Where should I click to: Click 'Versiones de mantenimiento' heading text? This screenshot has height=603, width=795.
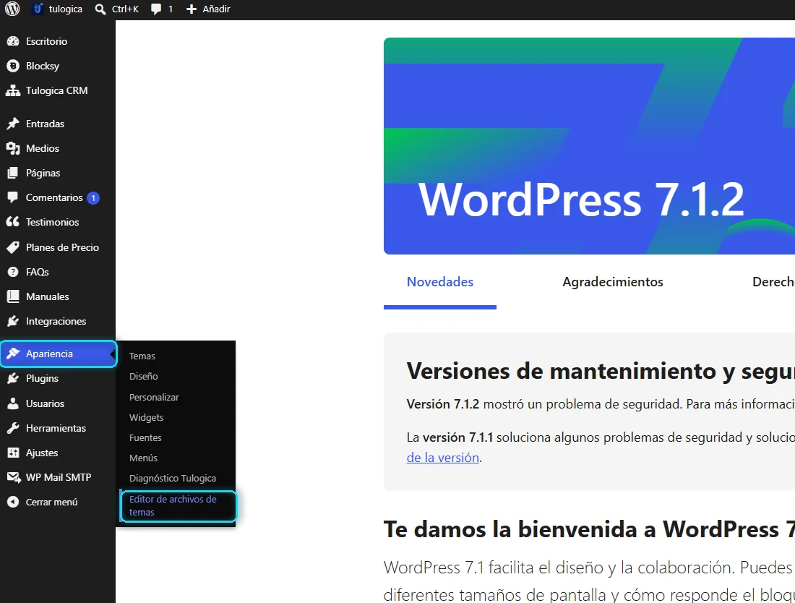click(562, 371)
